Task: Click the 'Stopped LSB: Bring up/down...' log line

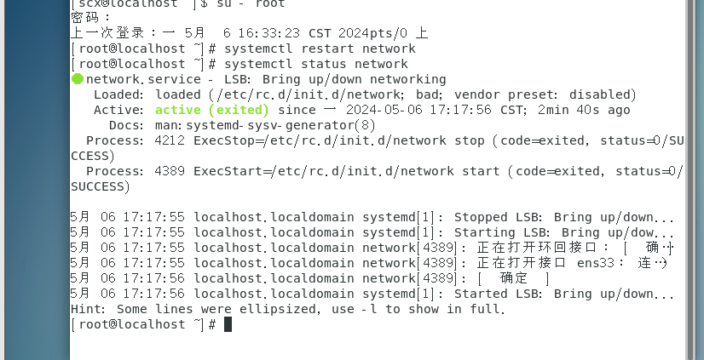Action: pyautogui.click(x=563, y=217)
